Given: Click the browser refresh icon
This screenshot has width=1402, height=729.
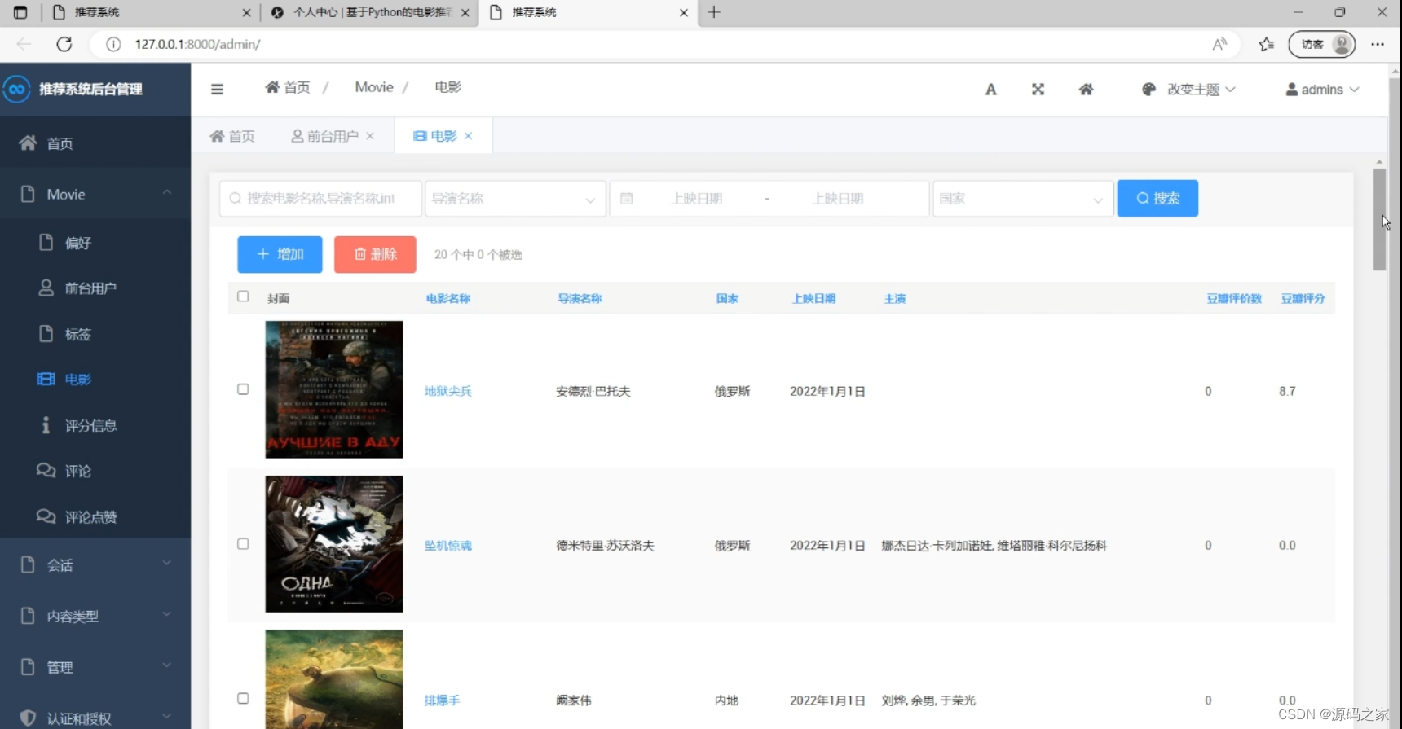Looking at the screenshot, I should pyautogui.click(x=64, y=44).
